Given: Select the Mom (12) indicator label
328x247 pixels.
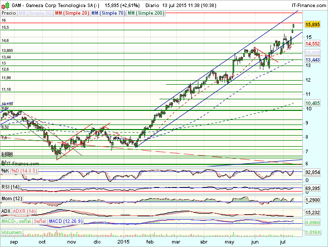Looking at the screenshot, I should click(x=12, y=199).
